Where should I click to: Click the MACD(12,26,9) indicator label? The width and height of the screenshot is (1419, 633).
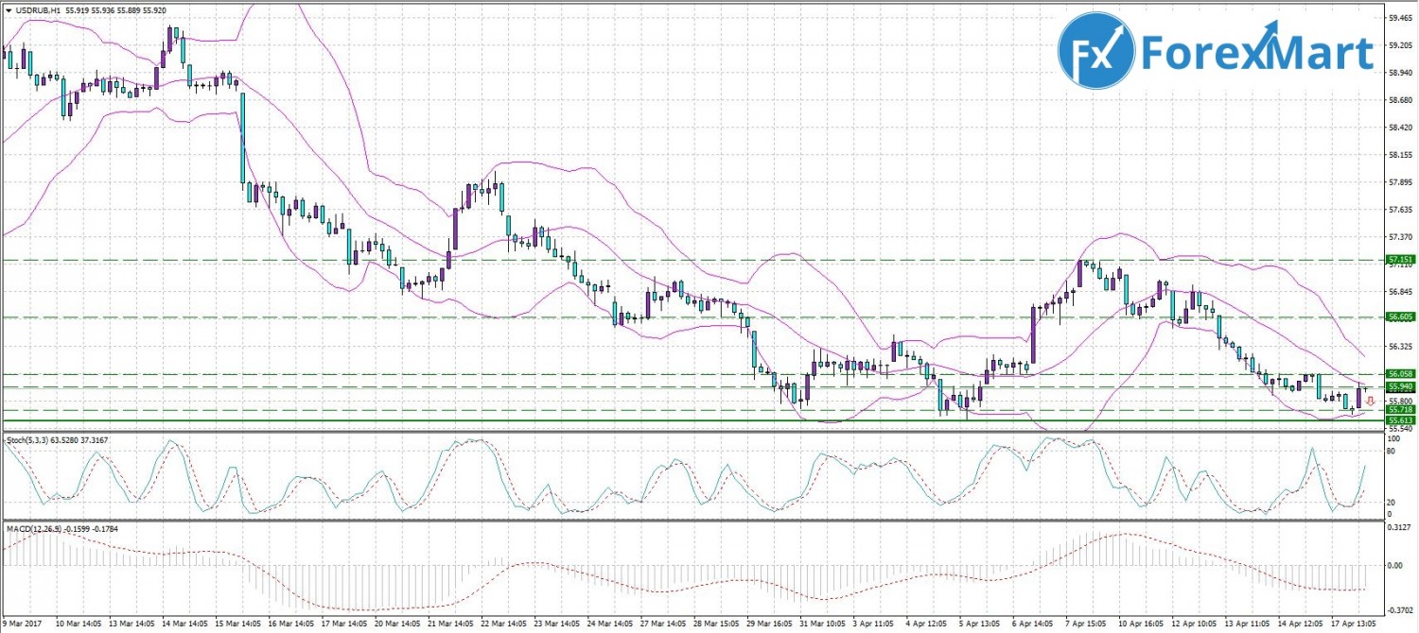coord(38,528)
